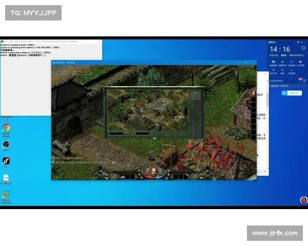The height and width of the screenshot is (246, 308).
Task: Click the red calendar icon in assistant widget
Action: [300, 79]
